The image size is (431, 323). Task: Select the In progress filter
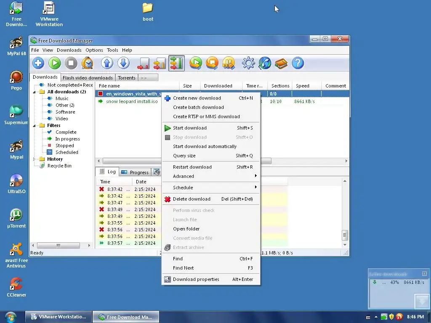pos(67,139)
